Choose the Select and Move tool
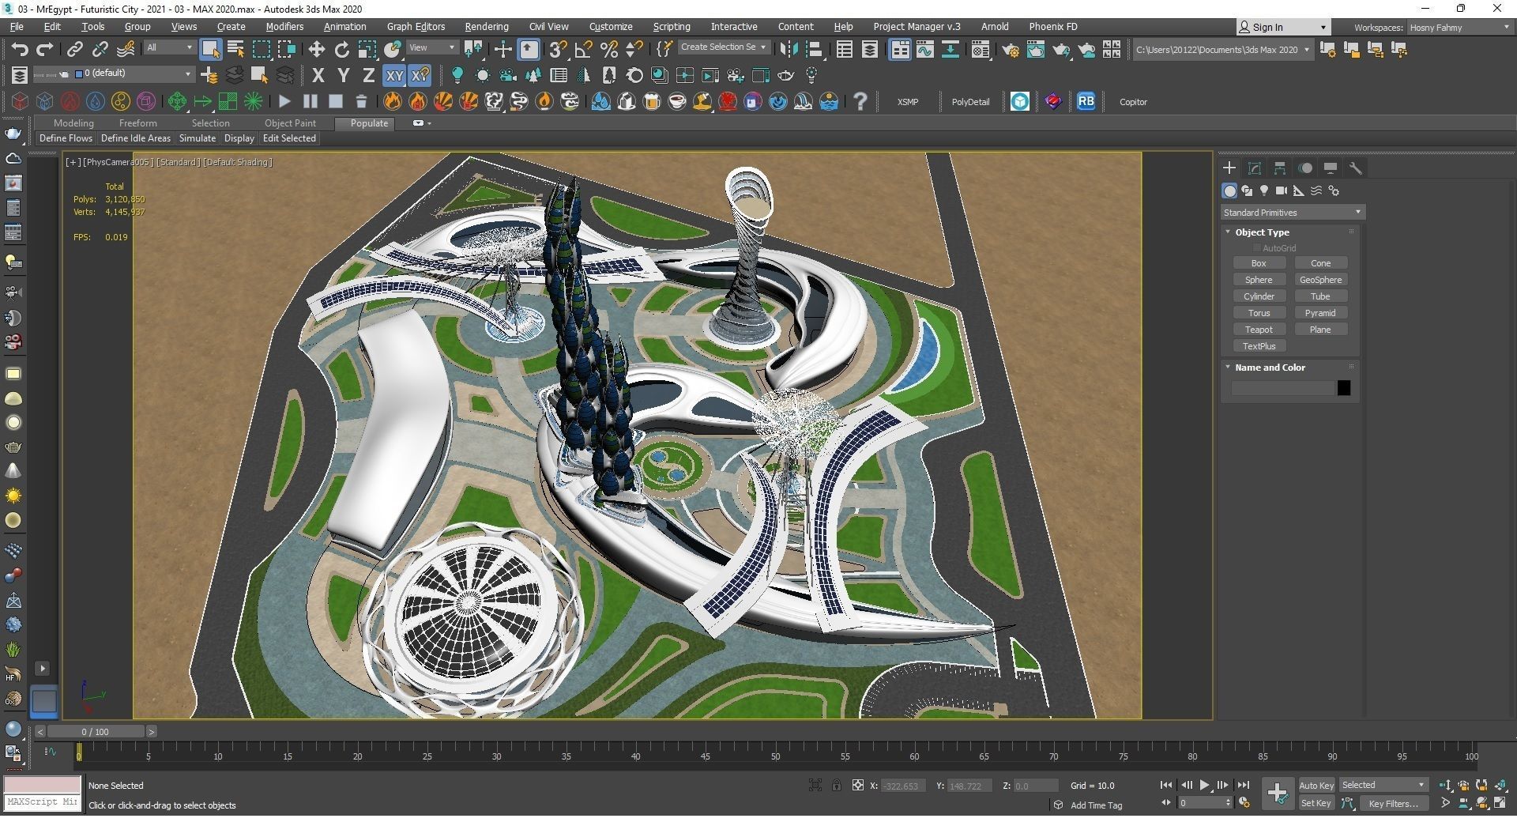Image resolution: width=1517 pixels, height=822 pixels. point(316,50)
